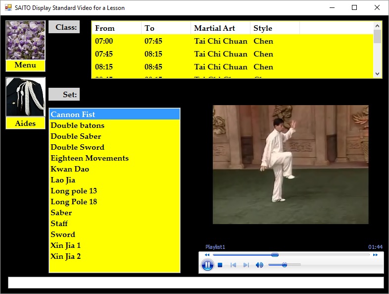The width and height of the screenshot is (389, 294).
Task: Open Aides via the black uniform image
Action: pos(25,97)
